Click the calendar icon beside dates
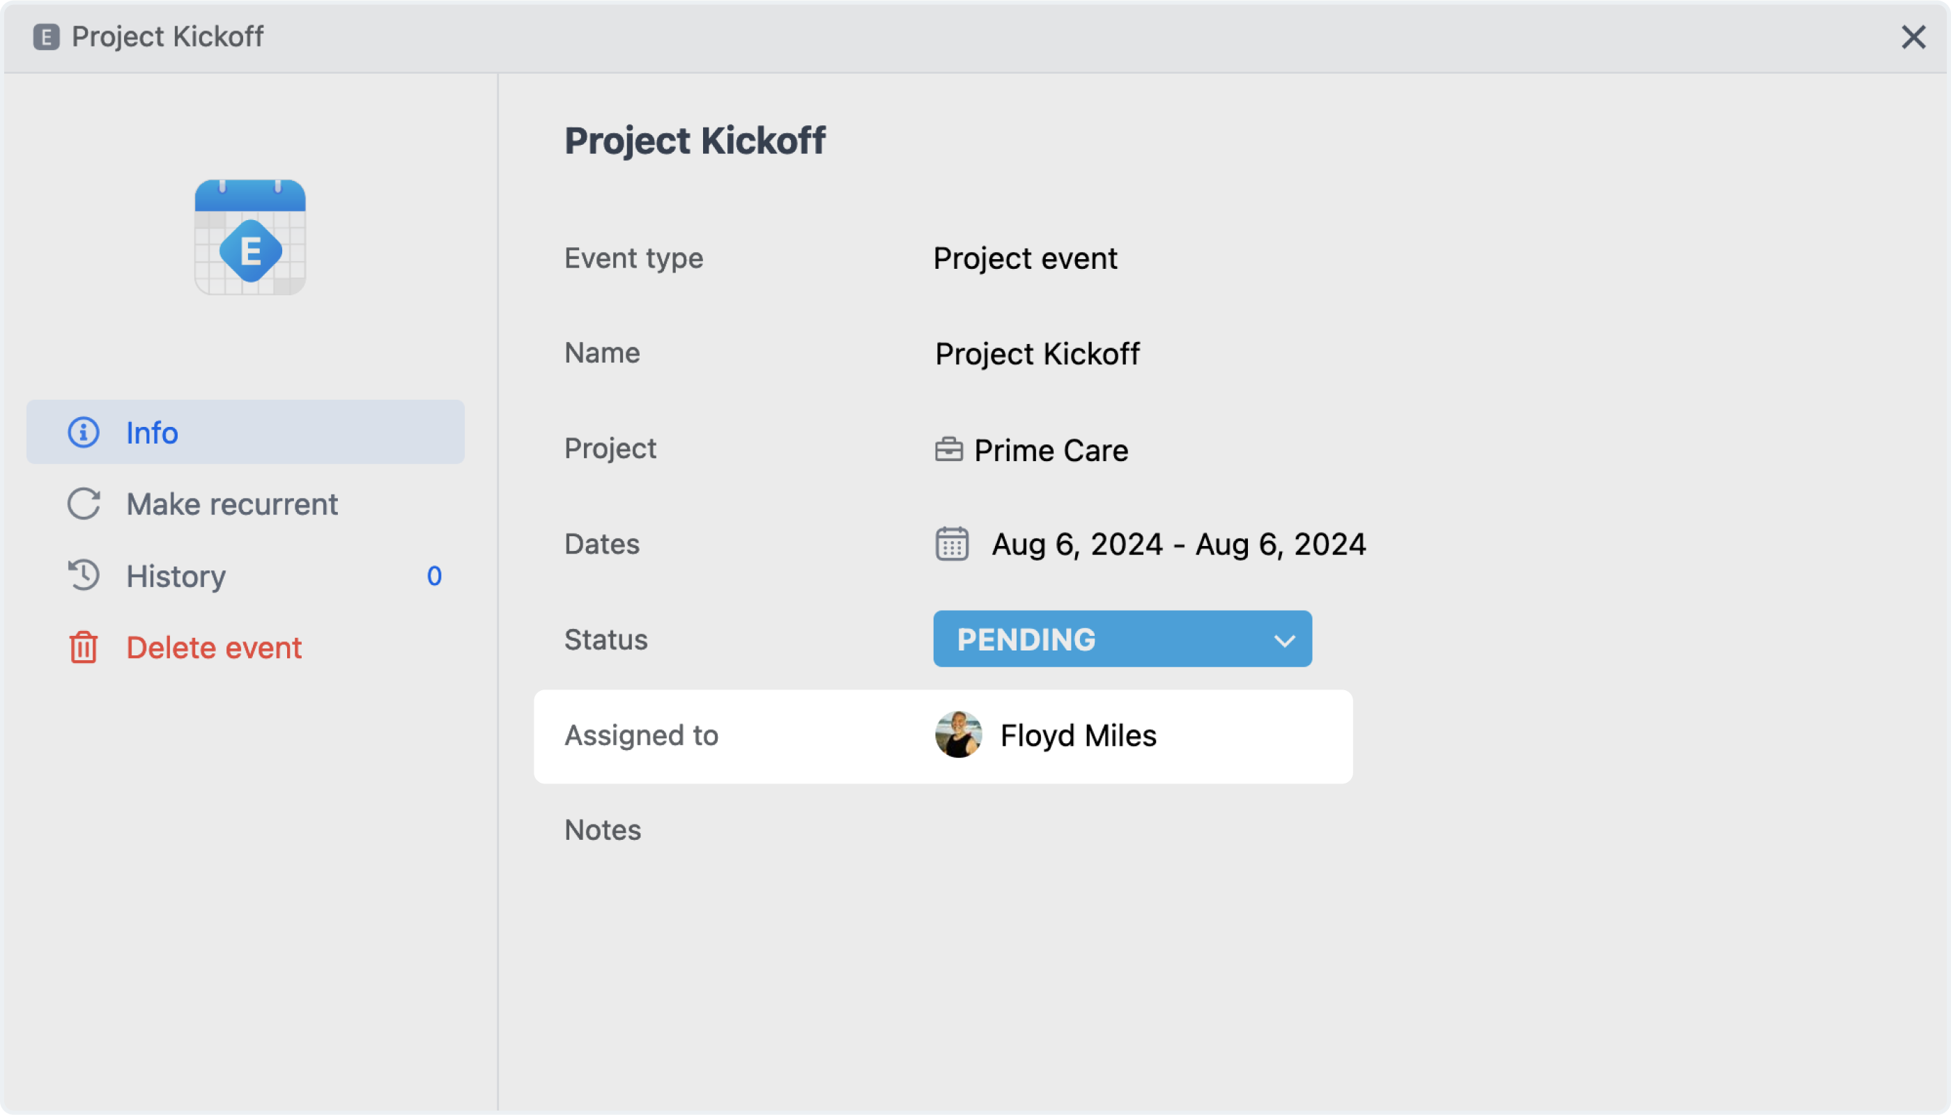The image size is (1951, 1115). click(952, 545)
